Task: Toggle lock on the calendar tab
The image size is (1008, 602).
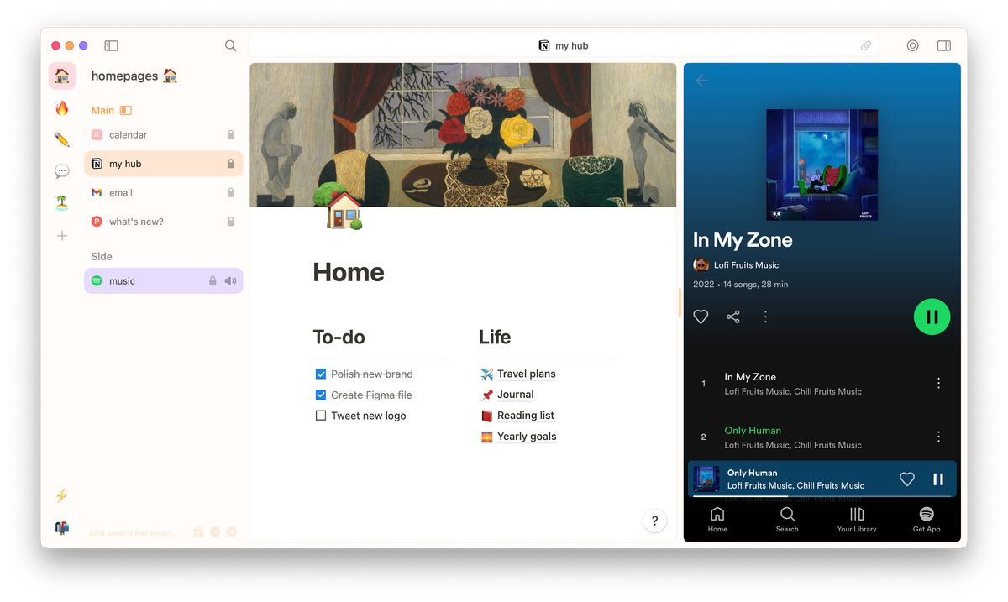Action: tap(231, 135)
